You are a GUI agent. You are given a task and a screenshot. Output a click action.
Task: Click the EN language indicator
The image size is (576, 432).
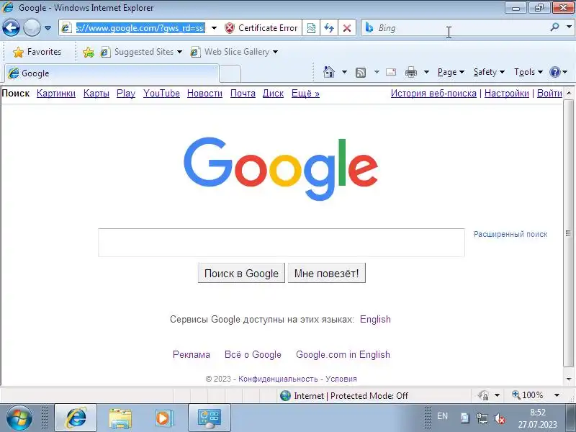442,416
